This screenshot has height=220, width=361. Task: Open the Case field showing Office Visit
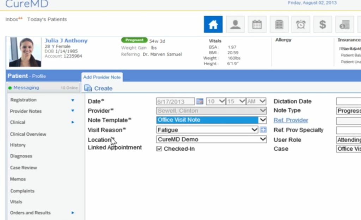click(x=349, y=149)
